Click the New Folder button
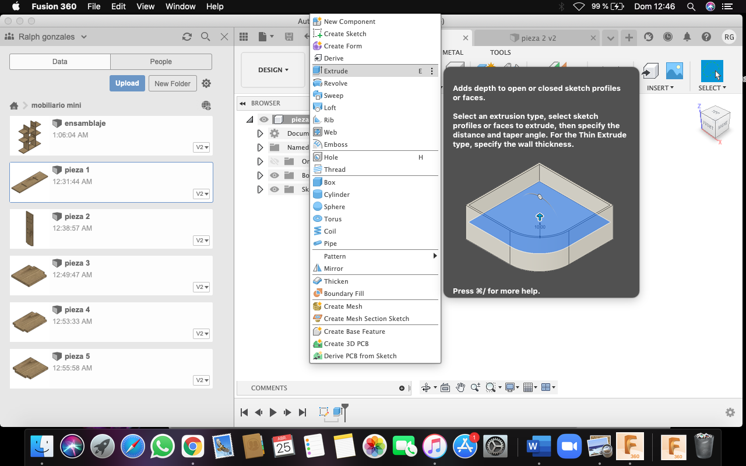This screenshot has width=746, height=466. pos(173,83)
